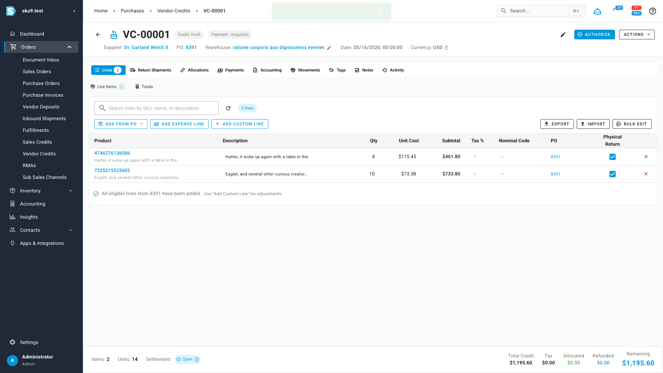Viewport: 663px width, 373px height.
Task: Click the Settlement Open info icon
Action: (x=197, y=360)
